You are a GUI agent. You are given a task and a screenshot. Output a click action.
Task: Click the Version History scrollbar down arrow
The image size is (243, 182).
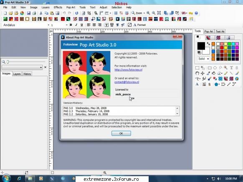[177, 114]
